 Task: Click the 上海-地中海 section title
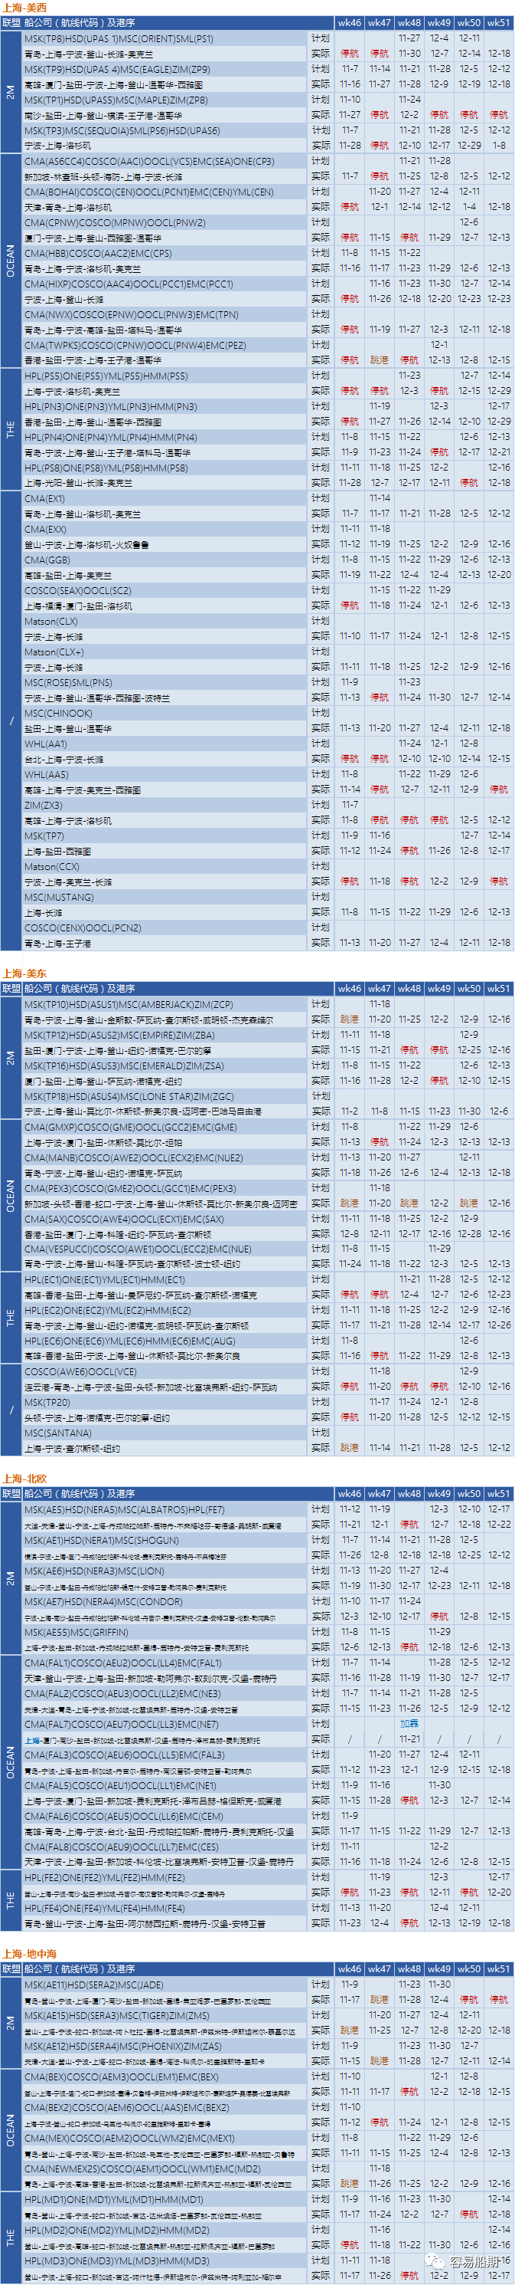click(x=30, y=1954)
